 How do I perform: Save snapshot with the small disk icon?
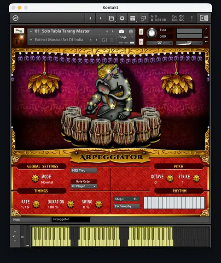pos(105,40)
